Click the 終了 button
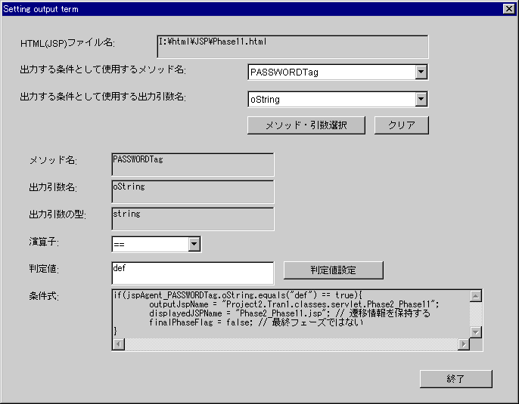Screen dimensions: 519x404 tap(455, 379)
